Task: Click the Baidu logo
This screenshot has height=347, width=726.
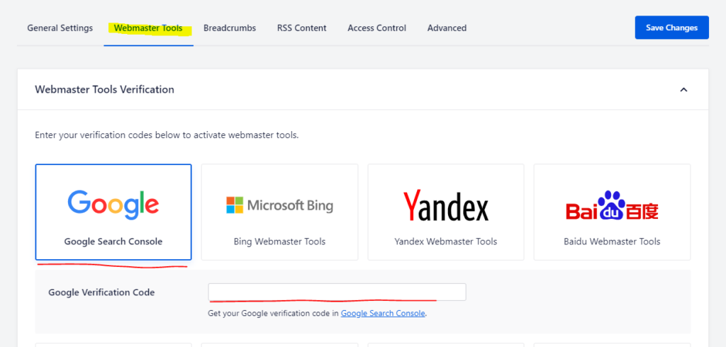Action: pos(612,205)
